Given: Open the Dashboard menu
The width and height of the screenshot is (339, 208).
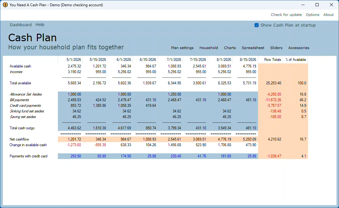Looking at the screenshot, I should (21, 24).
